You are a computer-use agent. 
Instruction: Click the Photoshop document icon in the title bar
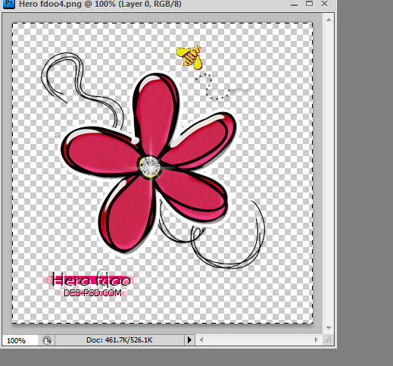pos(9,4)
